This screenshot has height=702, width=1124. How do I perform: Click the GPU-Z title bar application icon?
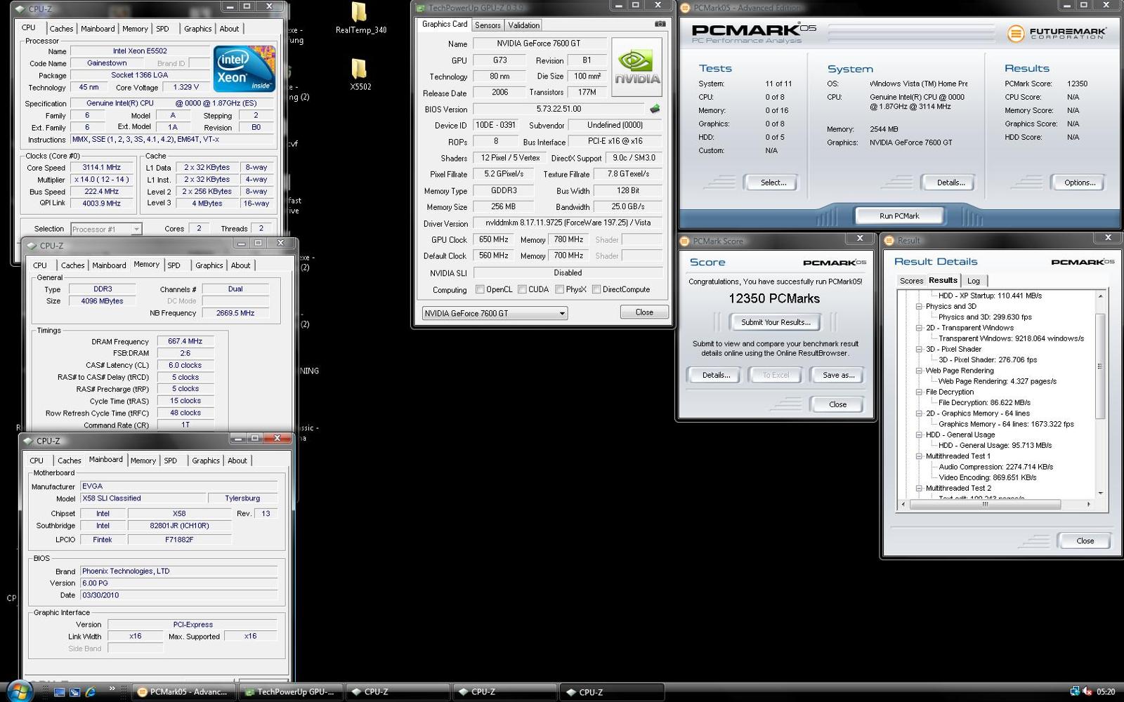point(420,8)
